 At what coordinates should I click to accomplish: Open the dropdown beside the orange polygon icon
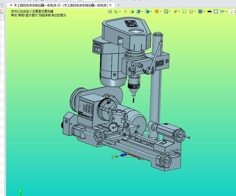tap(160, 11)
